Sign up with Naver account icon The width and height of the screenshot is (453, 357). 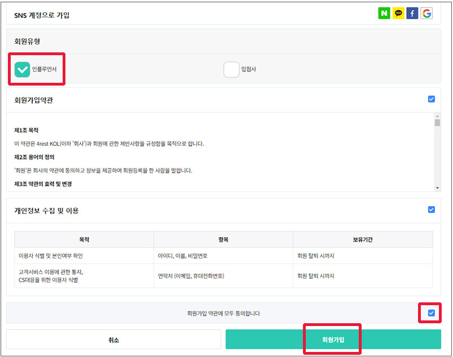point(384,14)
